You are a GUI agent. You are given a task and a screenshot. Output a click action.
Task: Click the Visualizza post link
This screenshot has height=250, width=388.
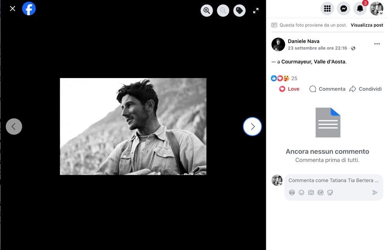coord(367,25)
